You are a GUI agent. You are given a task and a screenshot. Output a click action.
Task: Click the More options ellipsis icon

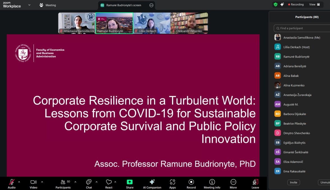(233, 182)
